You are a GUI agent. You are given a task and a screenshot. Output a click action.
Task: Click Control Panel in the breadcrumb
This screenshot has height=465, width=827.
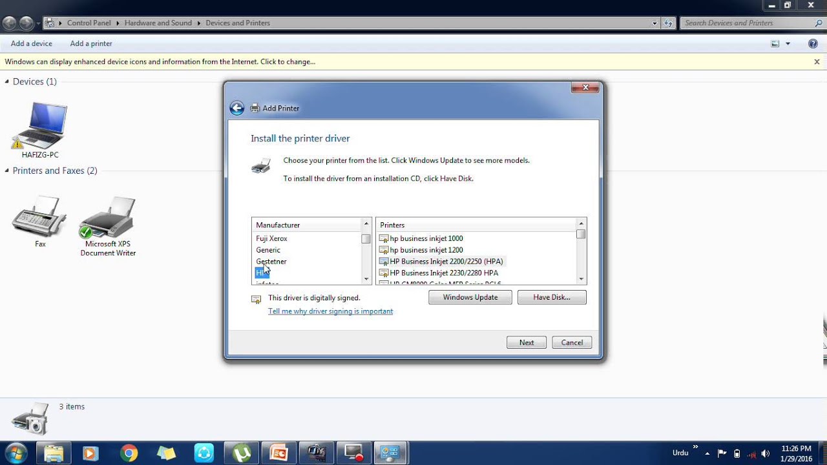tap(89, 23)
